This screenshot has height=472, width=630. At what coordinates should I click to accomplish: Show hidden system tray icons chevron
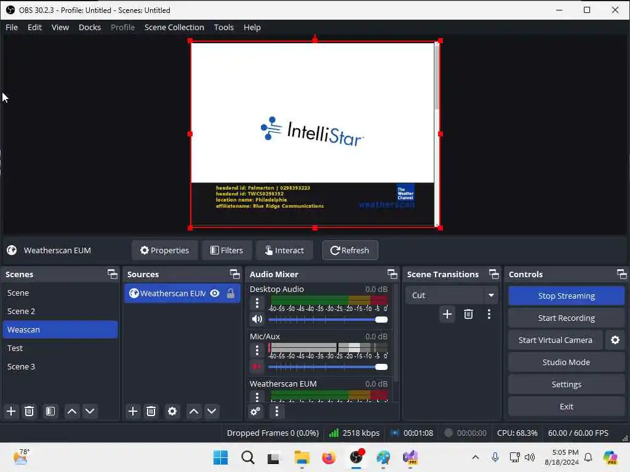(x=476, y=457)
